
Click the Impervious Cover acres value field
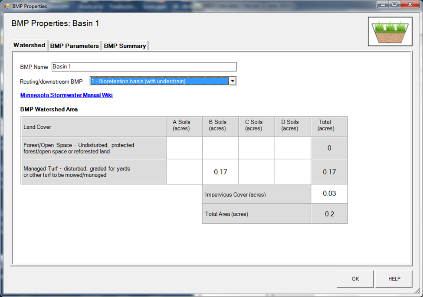coord(329,194)
